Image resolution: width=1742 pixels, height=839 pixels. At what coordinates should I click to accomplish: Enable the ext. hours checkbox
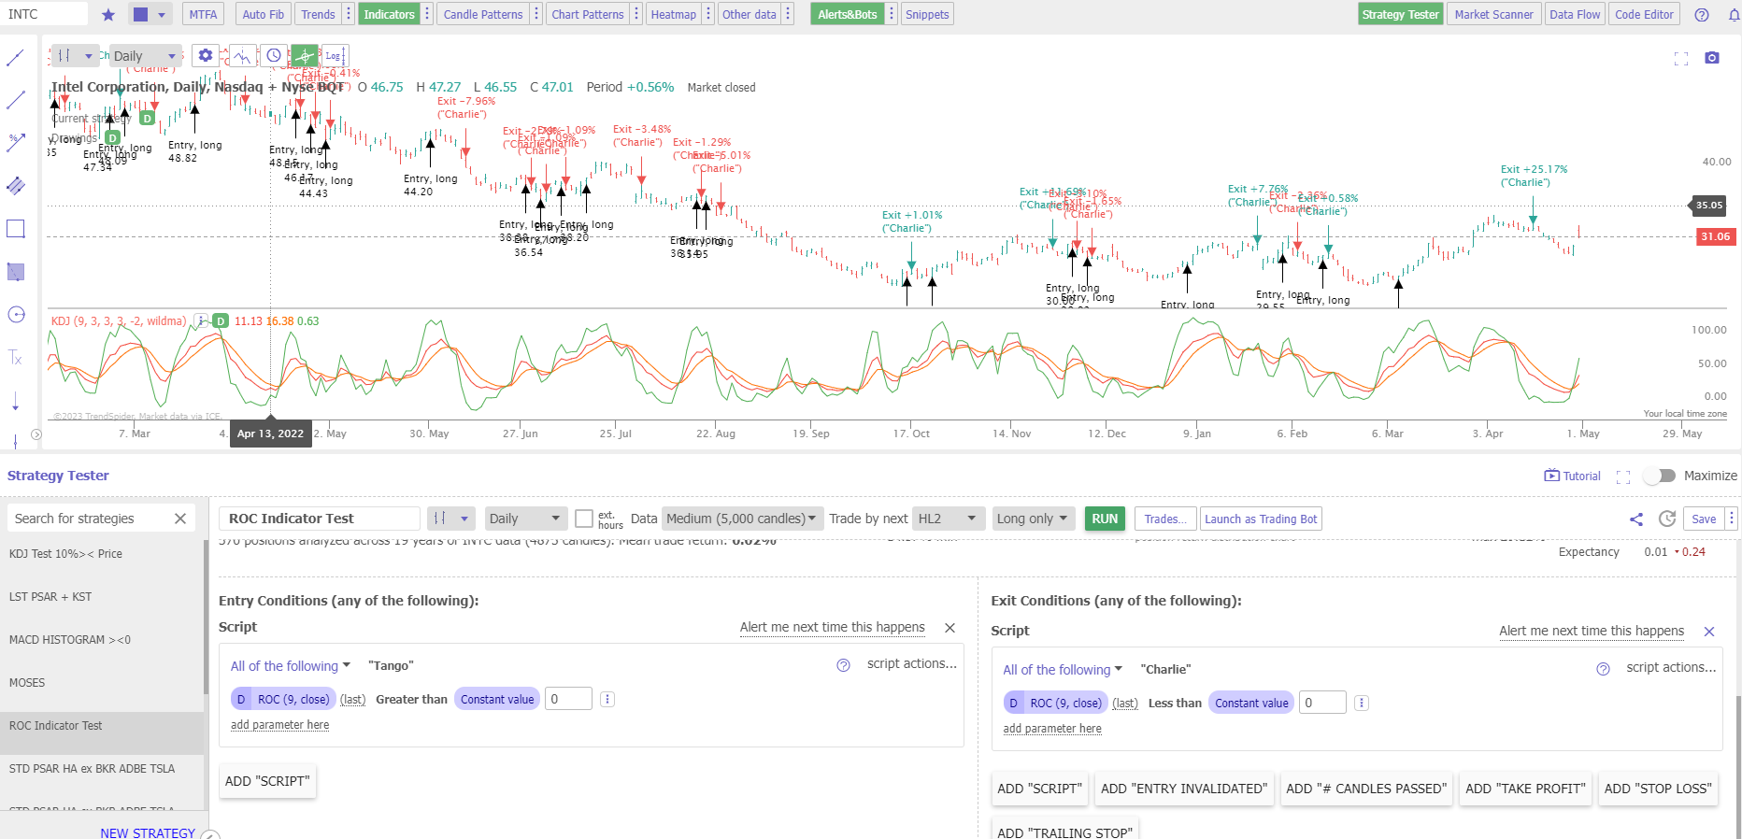pos(584,519)
